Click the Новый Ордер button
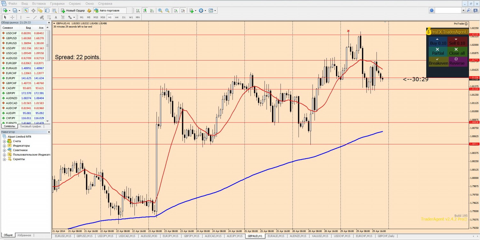Image resolution: width=480 pixels, height=240 pixels. 73,11
